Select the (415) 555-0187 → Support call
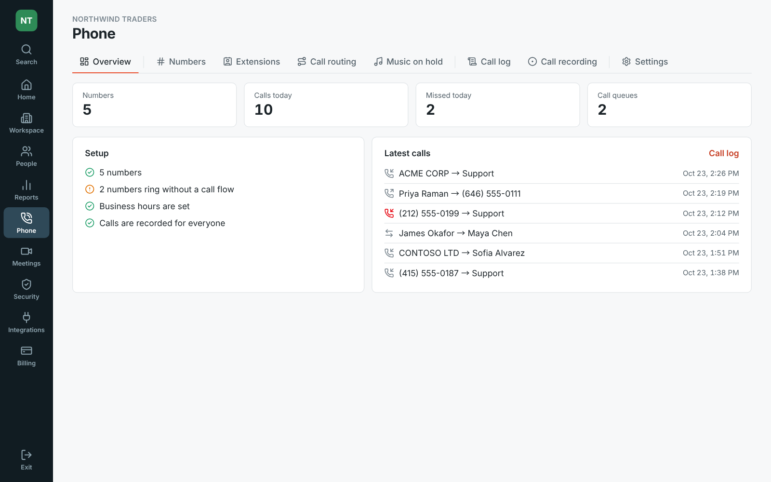 click(562, 273)
